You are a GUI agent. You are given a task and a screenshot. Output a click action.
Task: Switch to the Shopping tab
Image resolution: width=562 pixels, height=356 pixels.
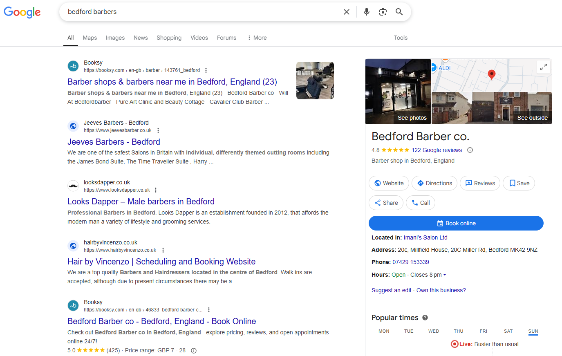click(x=169, y=38)
